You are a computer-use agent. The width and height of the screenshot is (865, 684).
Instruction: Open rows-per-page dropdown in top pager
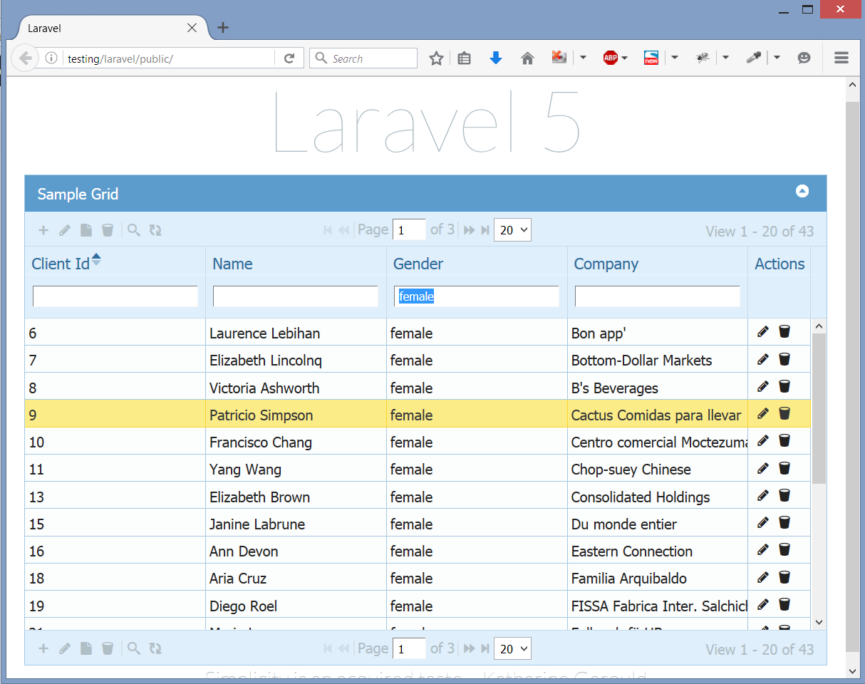coord(512,230)
